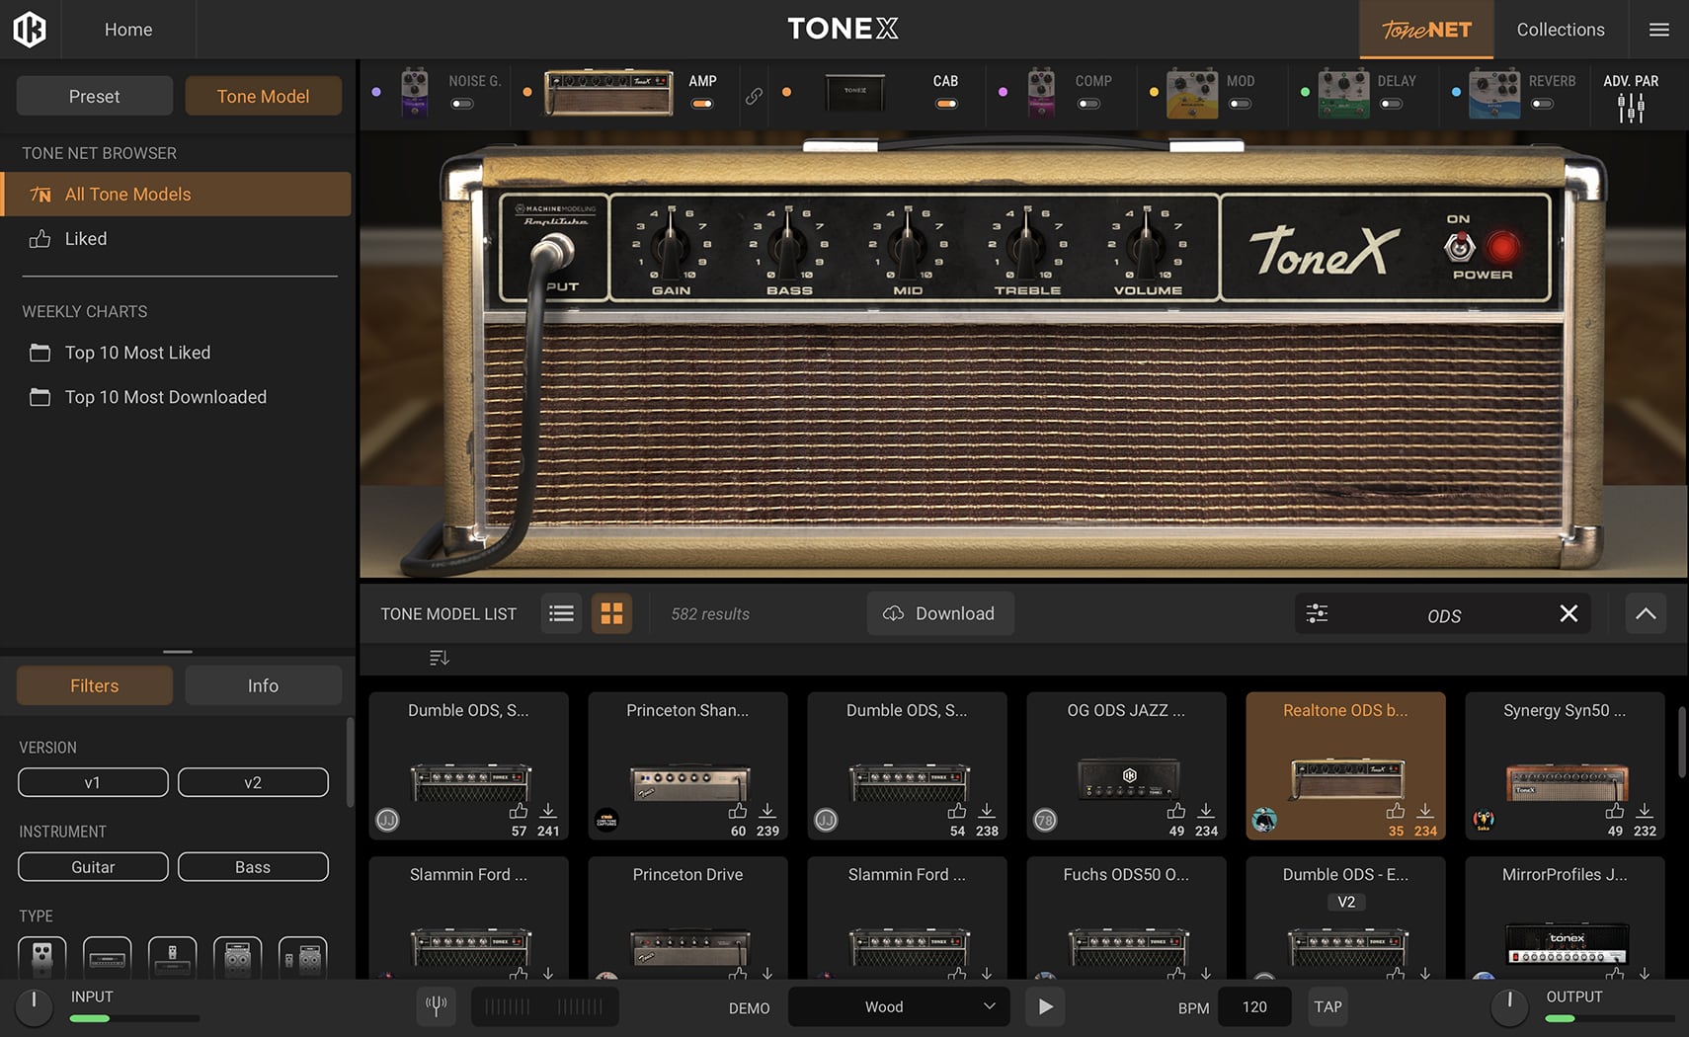This screenshot has width=1689, height=1037.
Task: Switch to list view icon
Action: (561, 613)
